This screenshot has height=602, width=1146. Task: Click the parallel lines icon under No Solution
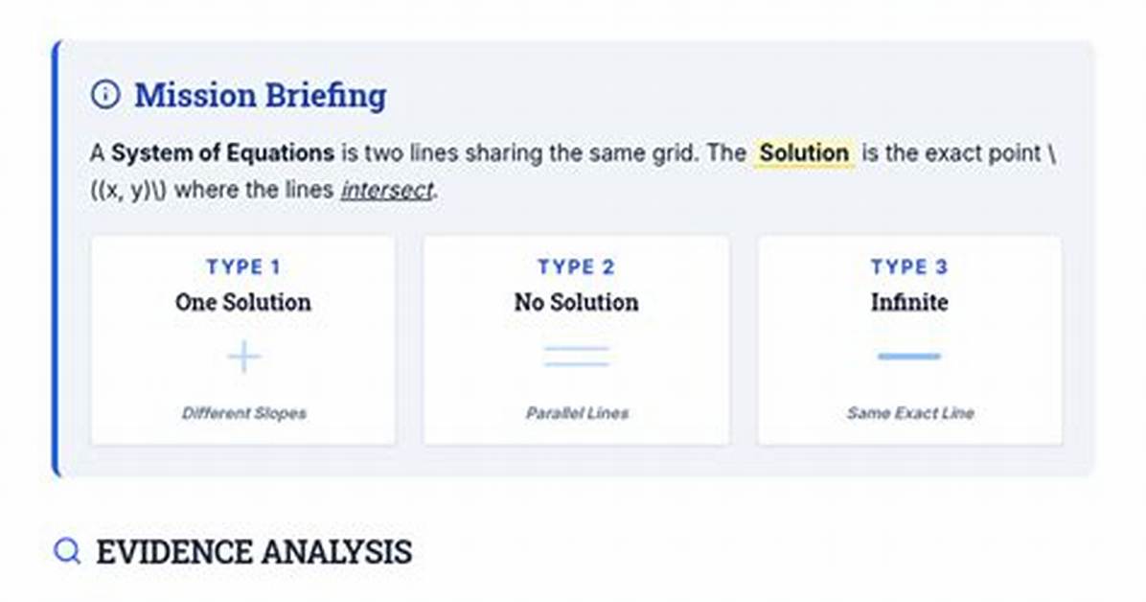577,357
